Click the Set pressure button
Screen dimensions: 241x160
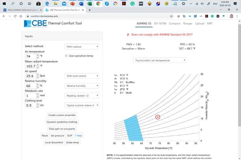click(57, 135)
